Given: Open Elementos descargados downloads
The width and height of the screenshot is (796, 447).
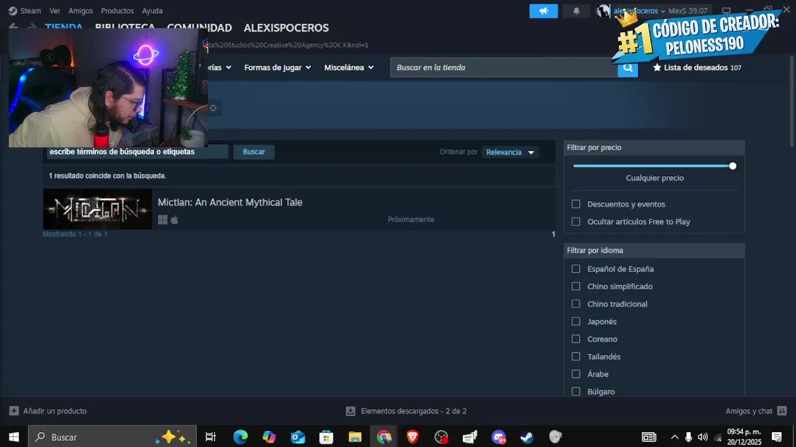Looking at the screenshot, I should (x=414, y=411).
